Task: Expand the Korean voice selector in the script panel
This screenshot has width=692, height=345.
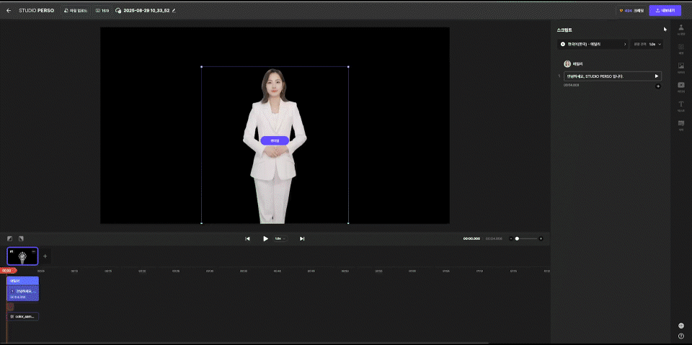Action: click(593, 44)
